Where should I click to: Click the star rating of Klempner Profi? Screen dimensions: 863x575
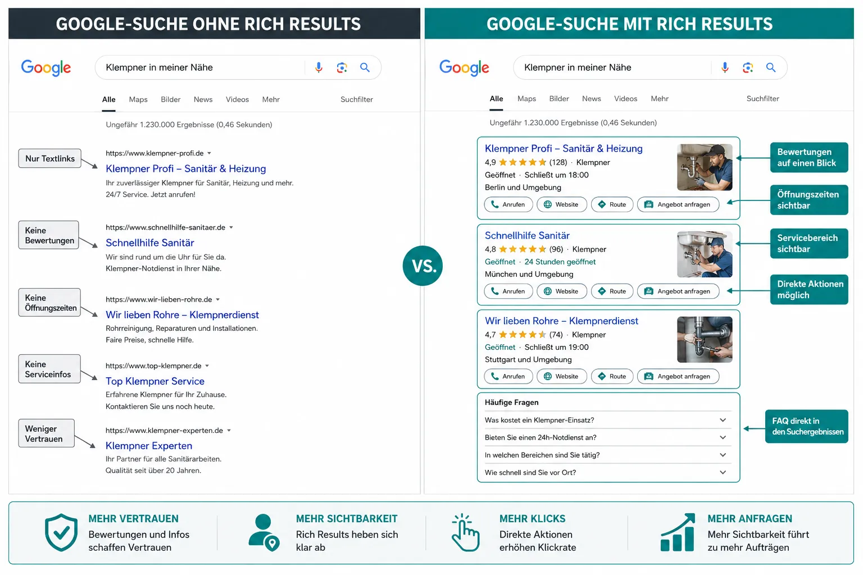tap(523, 162)
